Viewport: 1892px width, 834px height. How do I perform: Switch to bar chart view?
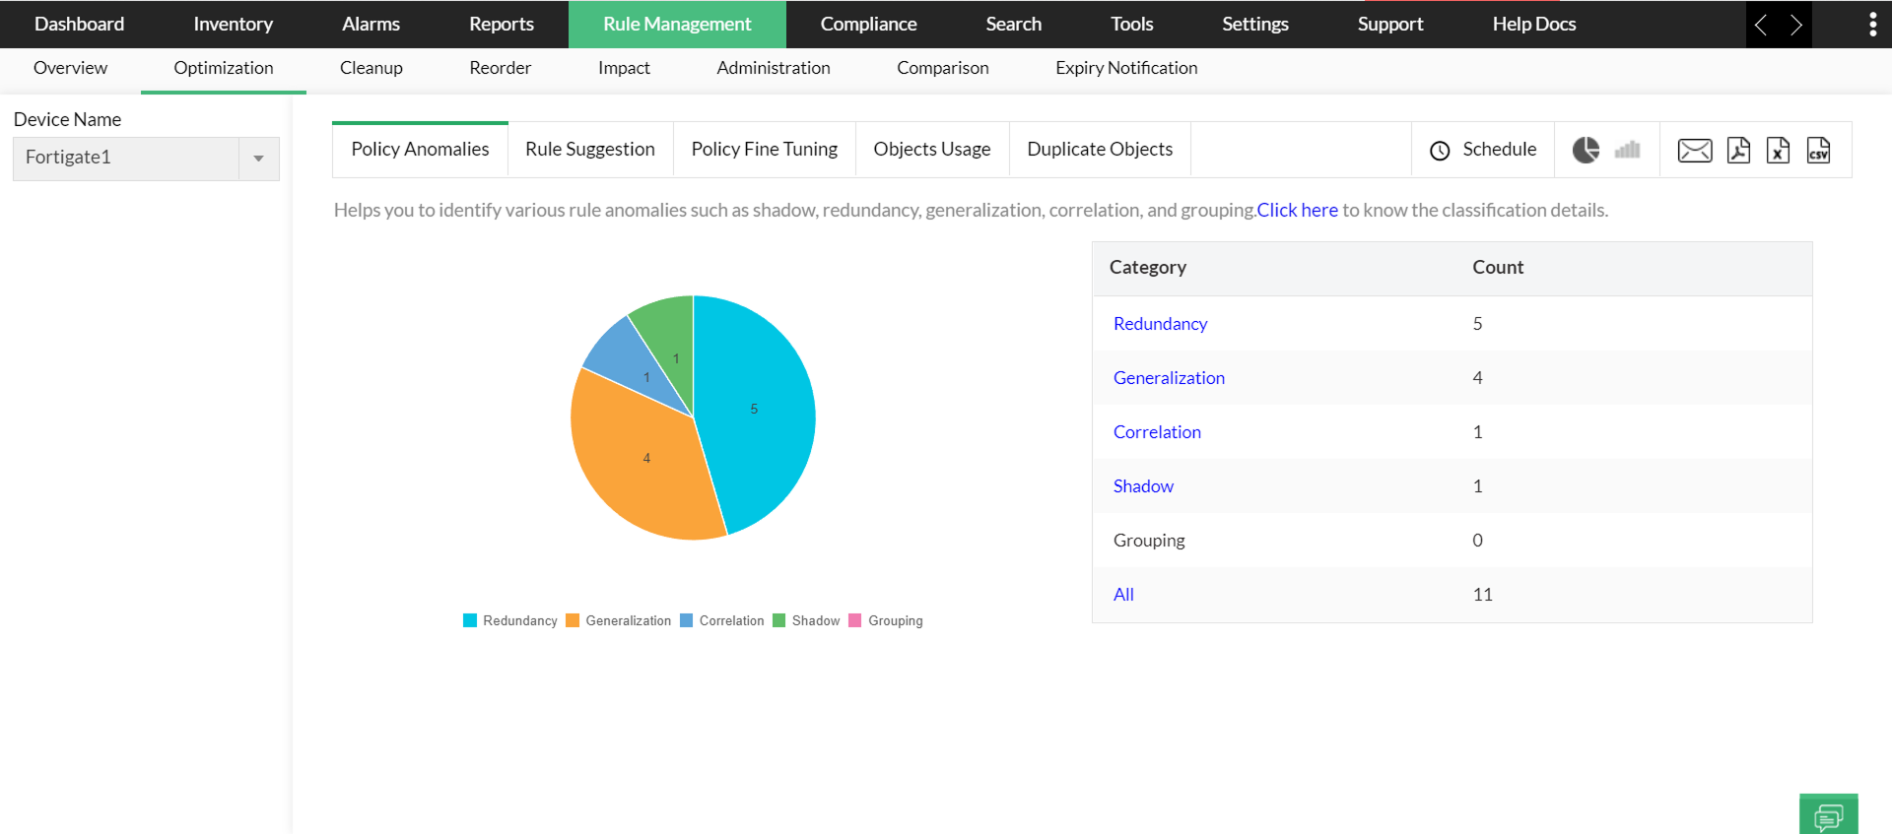pos(1627,150)
